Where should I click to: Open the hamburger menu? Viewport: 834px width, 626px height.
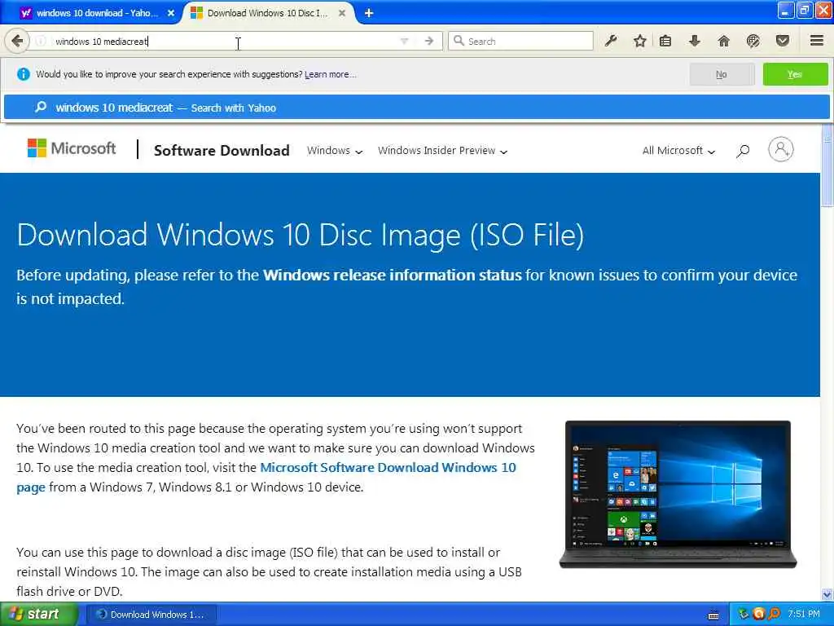[816, 41]
